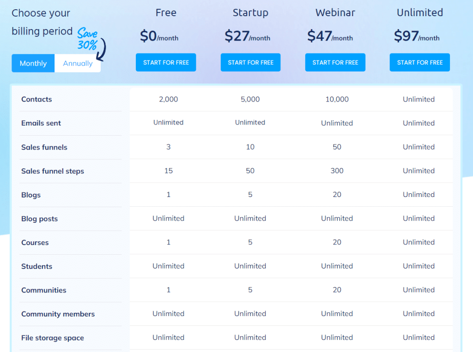Viewport: 473px width, 352px height.
Task: Click START FOR FREE under Unlimited plan
Action: (419, 62)
